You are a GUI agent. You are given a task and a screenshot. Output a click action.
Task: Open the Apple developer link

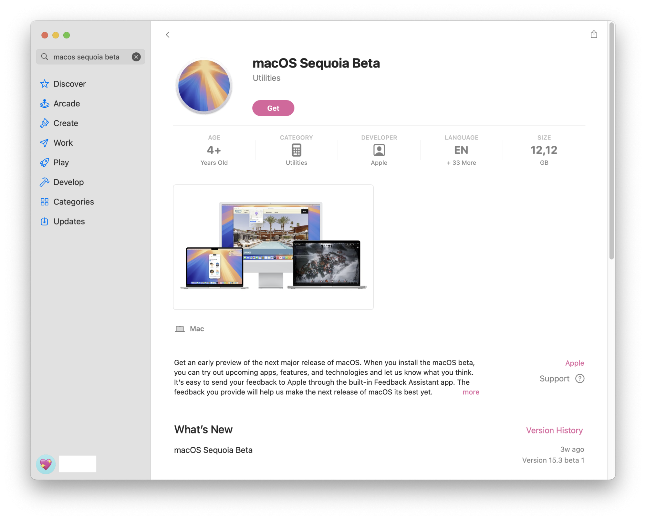click(574, 363)
